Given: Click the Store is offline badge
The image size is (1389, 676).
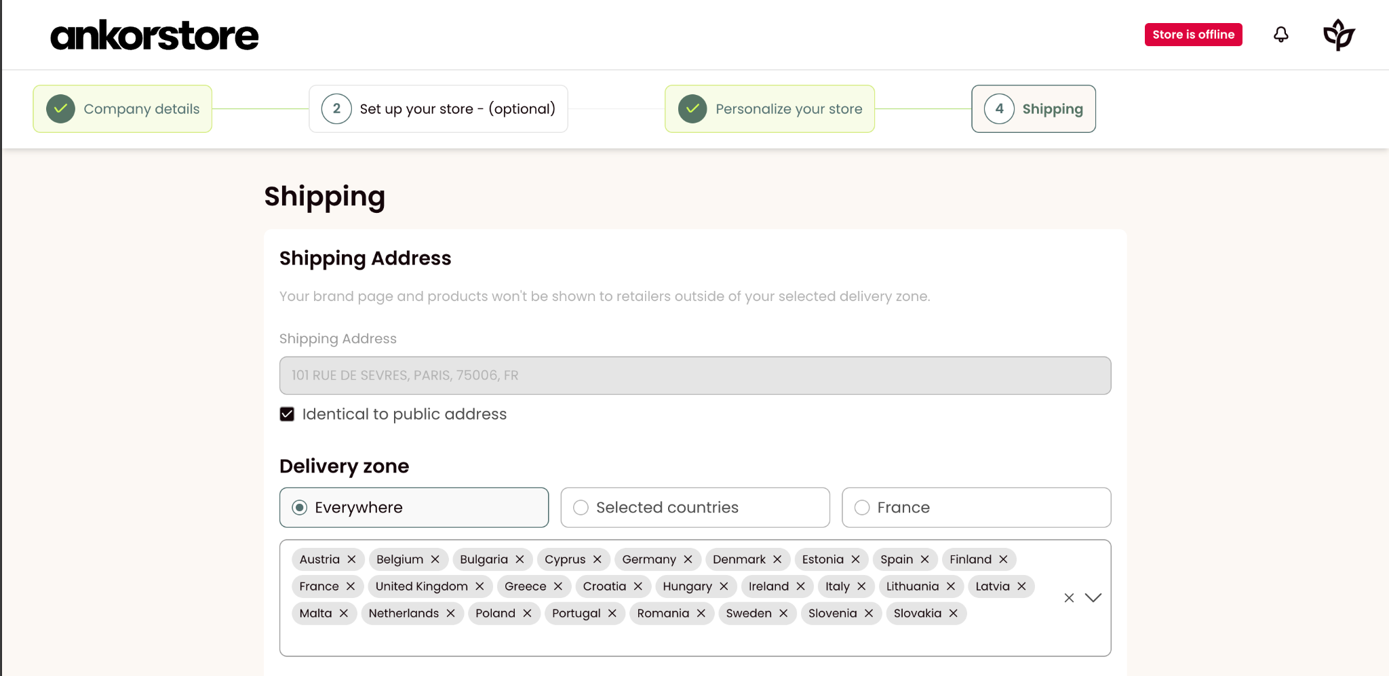Looking at the screenshot, I should tap(1194, 35).
